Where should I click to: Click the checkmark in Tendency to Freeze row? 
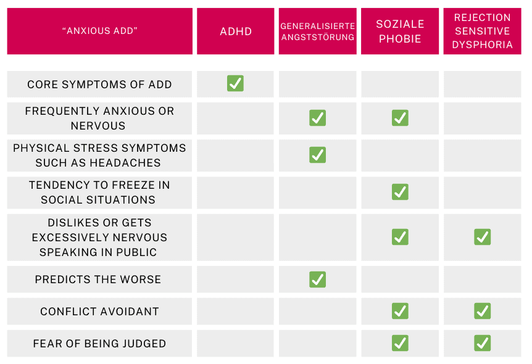click(x=400, y=192)
